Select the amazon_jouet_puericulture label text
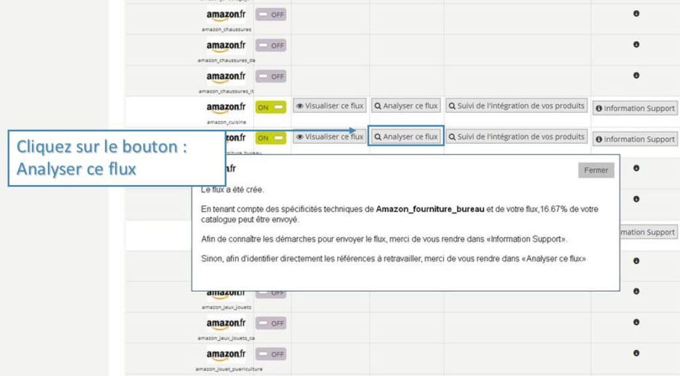Viewport: 680px width, 376px height. click(x=229, y=369)
